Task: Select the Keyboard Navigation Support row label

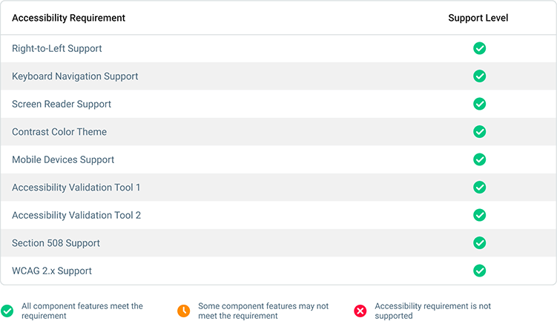Action: (75, 76)
